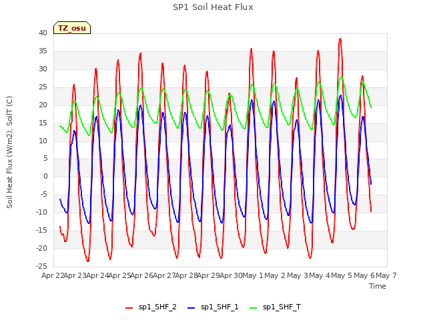
Task: Click the sp1_SHF_2 legend label
Action: [157, 307]
